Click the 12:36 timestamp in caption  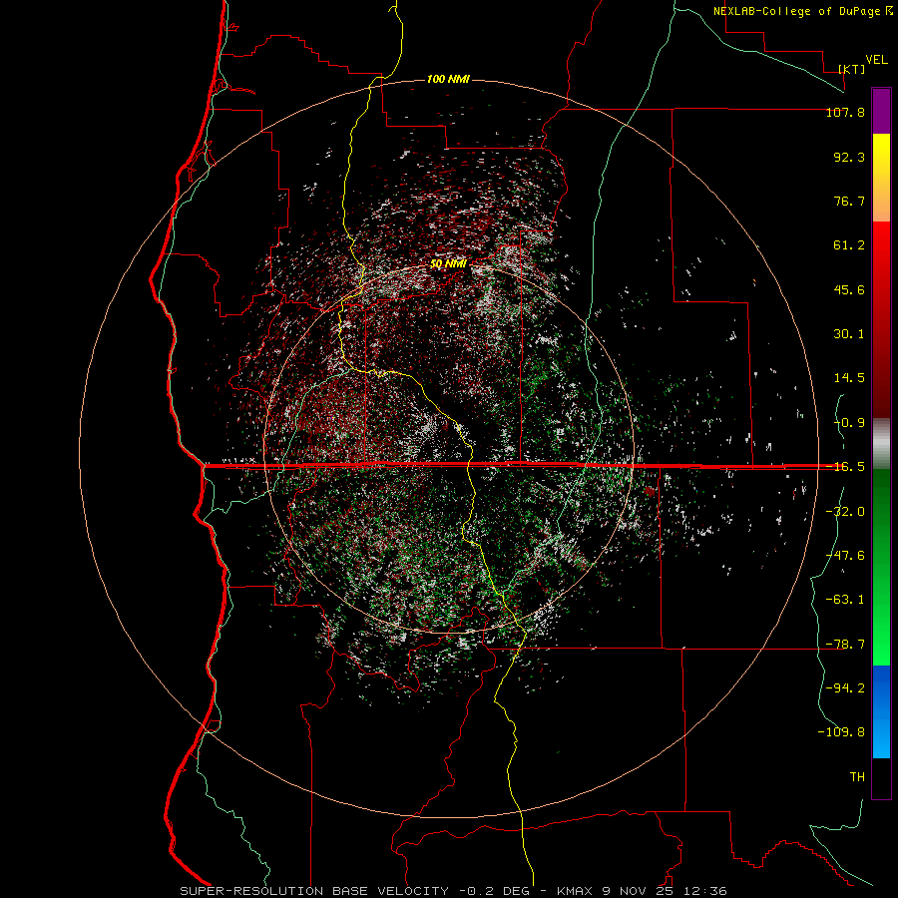pos(705,891)
